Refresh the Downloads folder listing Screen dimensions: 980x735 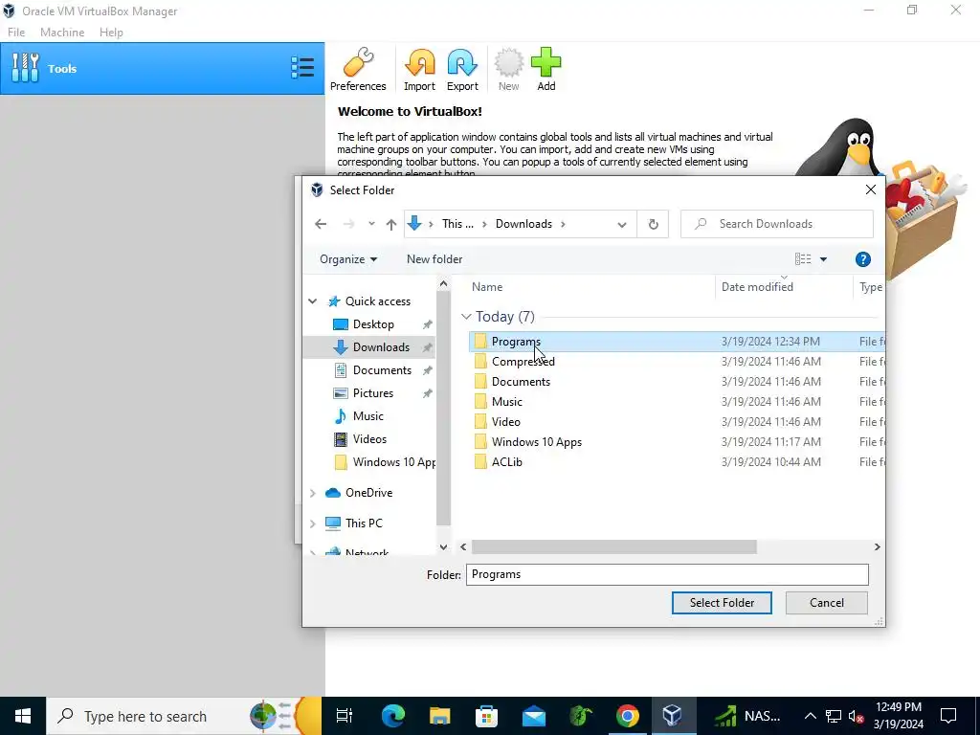coord(653,224)
